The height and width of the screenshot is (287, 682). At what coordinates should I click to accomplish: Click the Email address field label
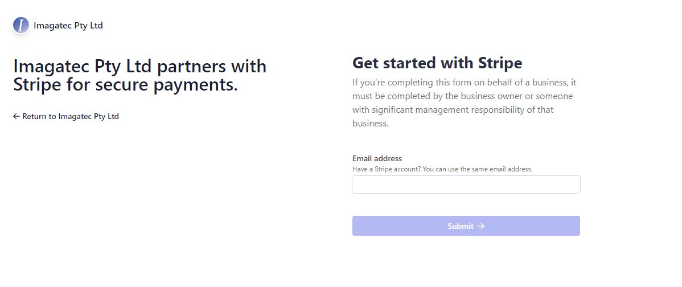click(377, 158)
